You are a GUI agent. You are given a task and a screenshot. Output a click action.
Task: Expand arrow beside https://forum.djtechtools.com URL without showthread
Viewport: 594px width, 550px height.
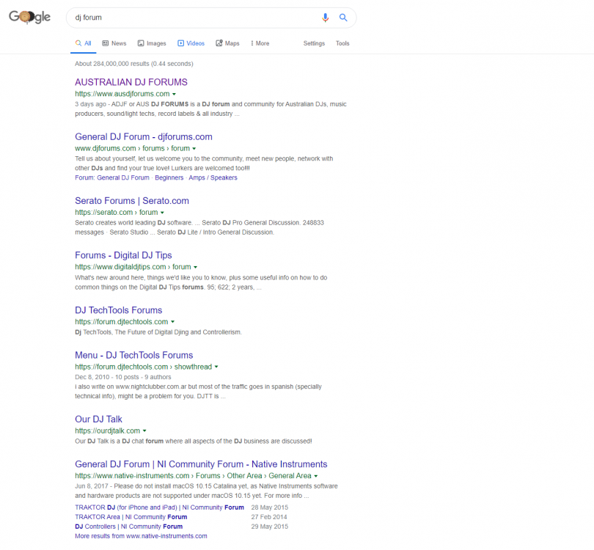(173, 322)
